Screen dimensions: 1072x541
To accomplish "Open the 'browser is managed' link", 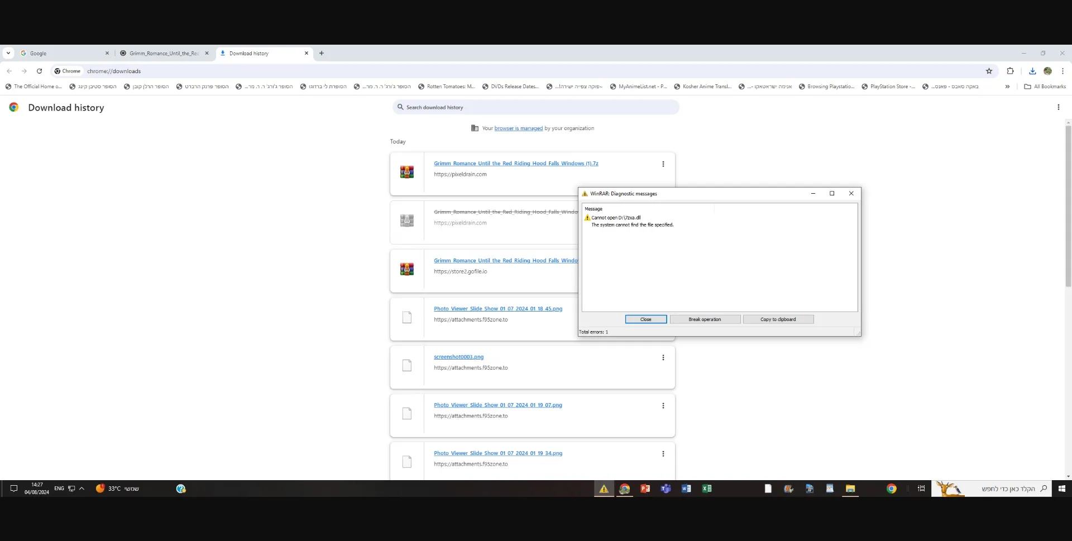I will (518, 128).
